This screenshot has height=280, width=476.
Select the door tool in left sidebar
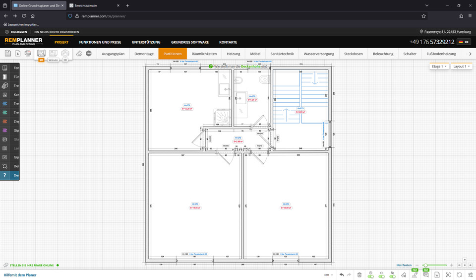(5, 76)
